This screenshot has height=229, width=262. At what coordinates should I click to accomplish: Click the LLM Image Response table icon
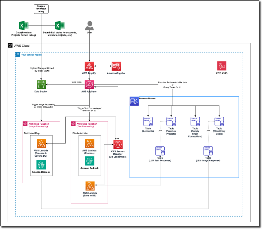pos(208,151)
